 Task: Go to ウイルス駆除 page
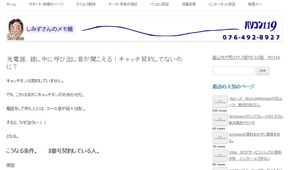[86, 4]
